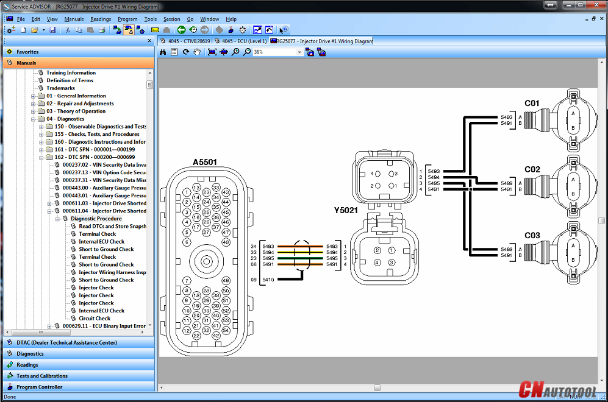Open the Circuit Check step
Viewport: 608px width, 402px height.
(95, 319)
